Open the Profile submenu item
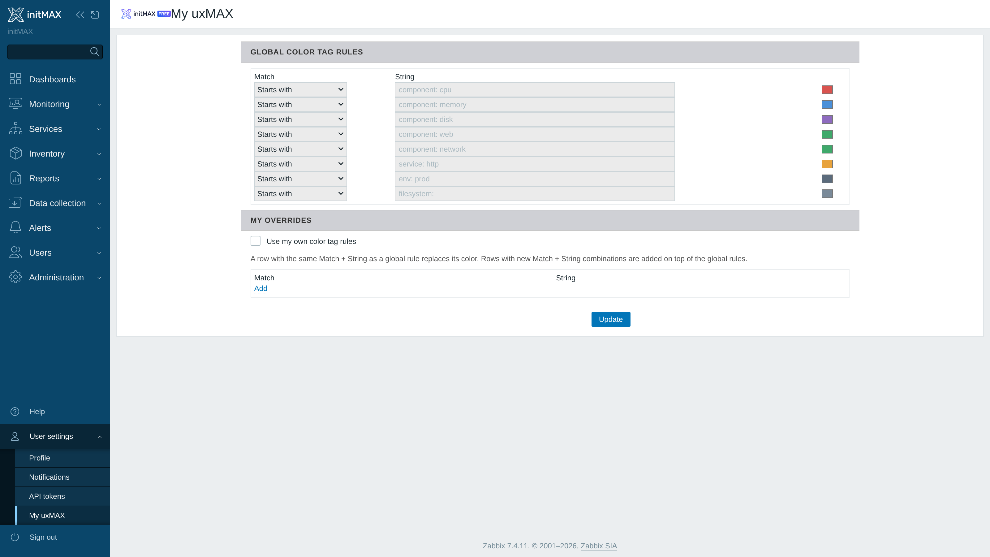990x557 pixels. pos(62,458)
